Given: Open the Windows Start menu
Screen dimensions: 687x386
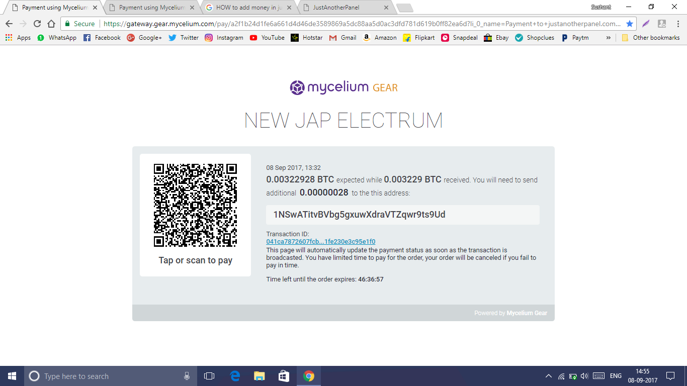Looking at the screenshot, I should point(12,376).
